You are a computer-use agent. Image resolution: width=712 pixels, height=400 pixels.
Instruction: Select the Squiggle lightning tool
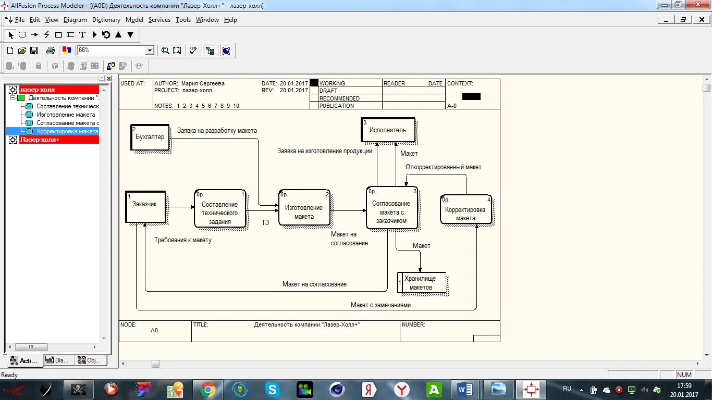[x=46, y=35]
